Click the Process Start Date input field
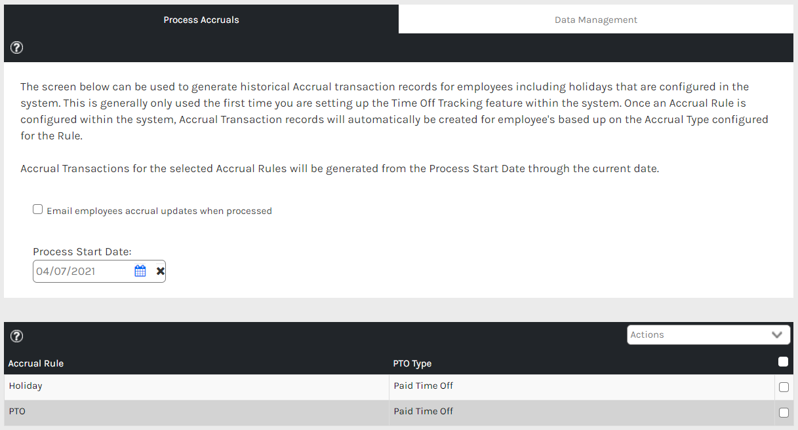Image resolution: width=798 pixels, height=430 pixels. [x=82, y=271]
